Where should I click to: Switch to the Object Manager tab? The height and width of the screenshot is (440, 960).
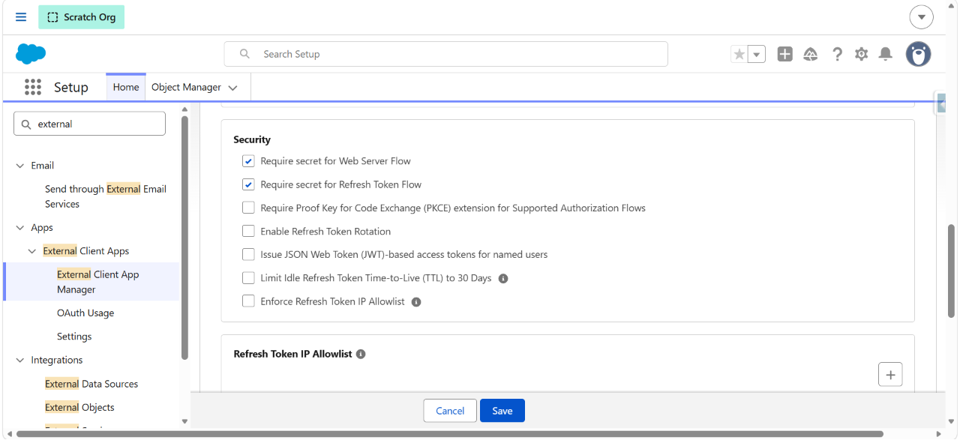[x=186, y=87]
